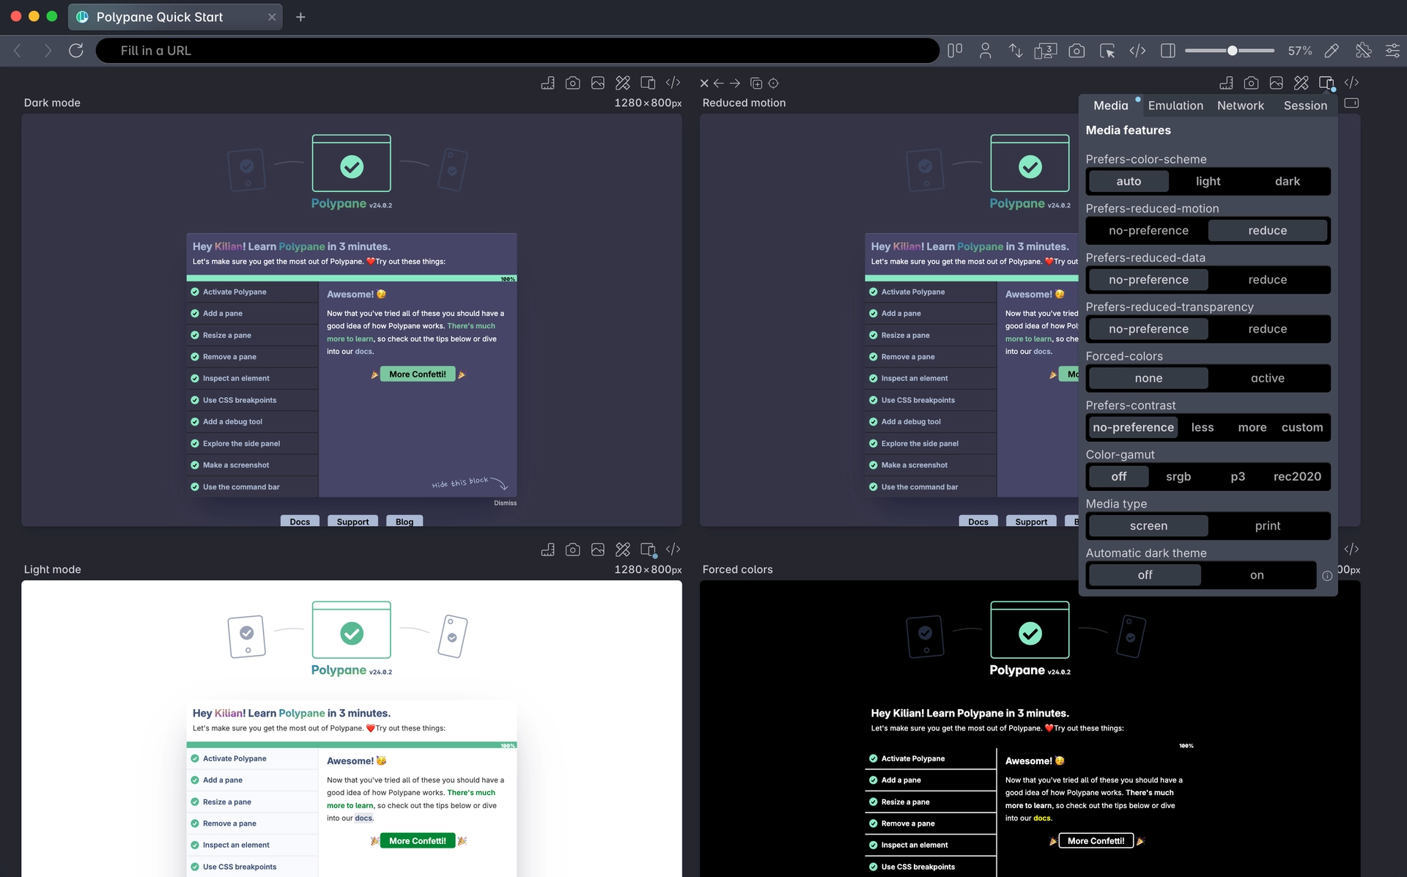Turn automatic dark theme on
The height and width of the screenshot is (877, 1407).
(1257, 575)
